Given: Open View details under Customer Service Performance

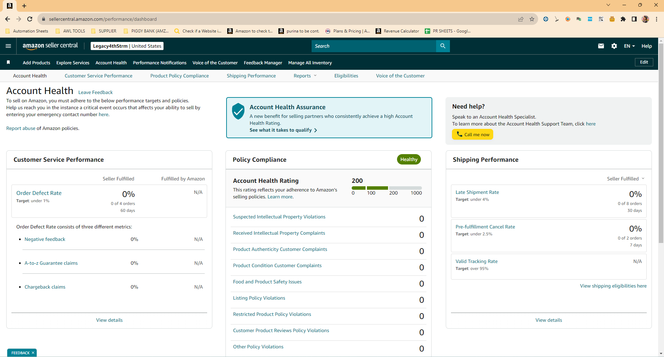Looking at the screenshot, I should pos(109,320).
